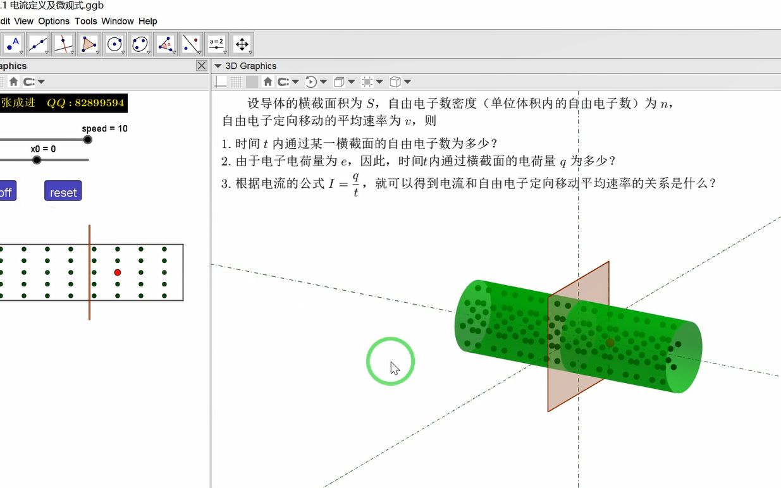Select the Line tool

click(x=38, y=44)
